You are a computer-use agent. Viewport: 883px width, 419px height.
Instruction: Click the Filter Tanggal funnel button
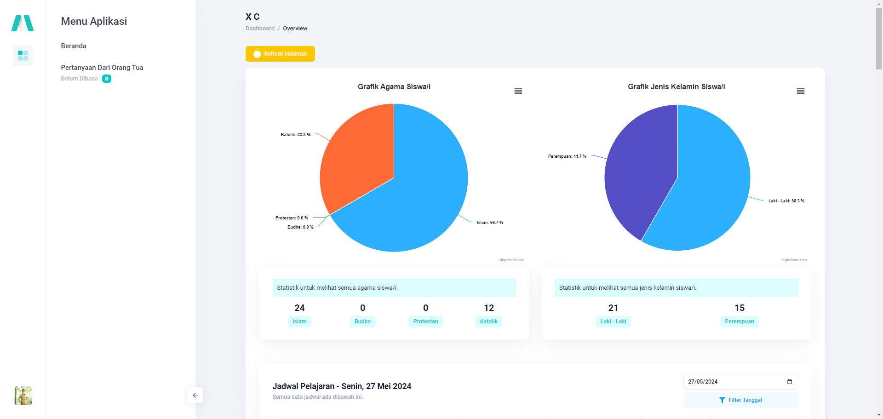(x=740, y=400)
